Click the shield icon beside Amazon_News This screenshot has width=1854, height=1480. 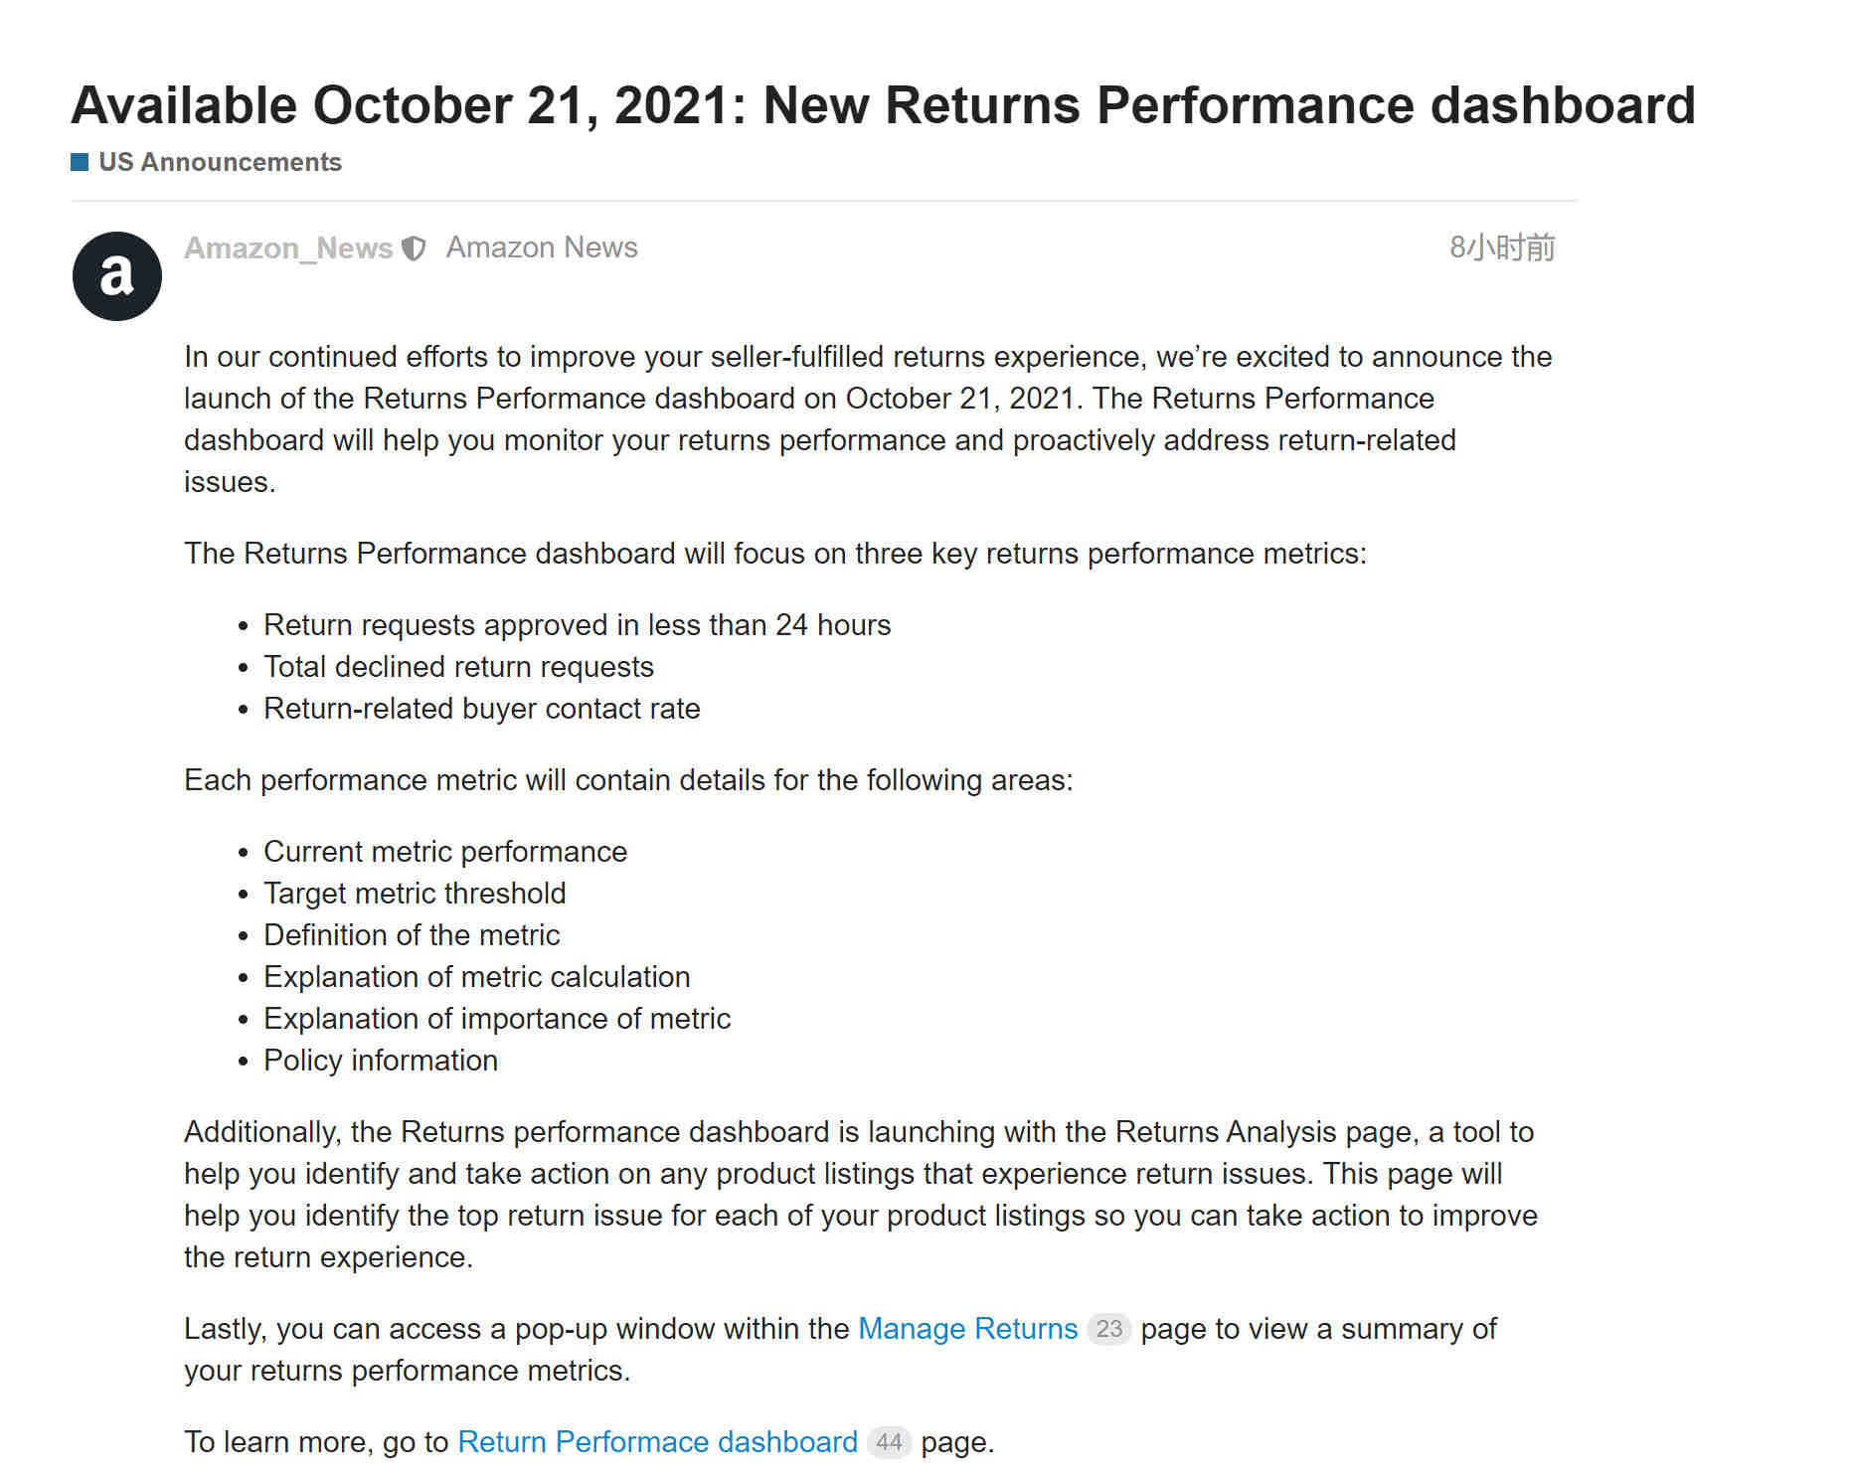pos(414,248)
